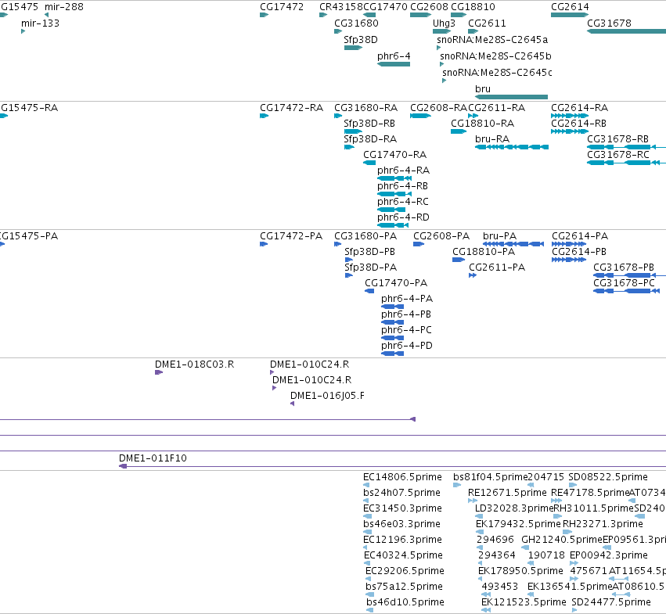This screenshot has height=614, width=666.
Task: Select the CG2614-RB transcript label
Action: [x=578, y=124]
